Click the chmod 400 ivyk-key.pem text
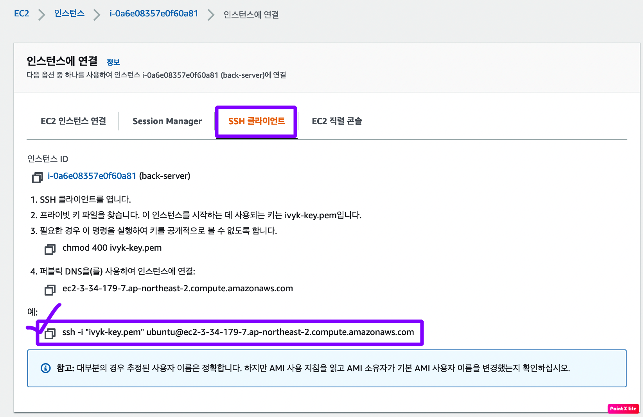The height and width of the screenshot is (417, 643). point(112,248)
